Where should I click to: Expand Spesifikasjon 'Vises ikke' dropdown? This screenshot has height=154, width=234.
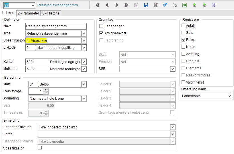[x=84, y=40]
